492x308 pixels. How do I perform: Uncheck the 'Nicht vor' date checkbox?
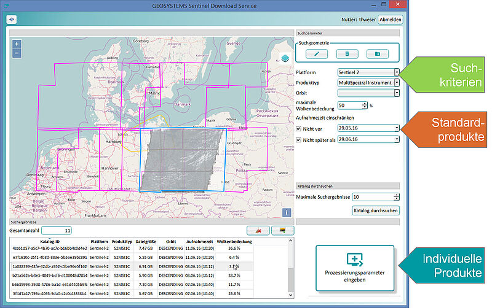click(299, 129)
